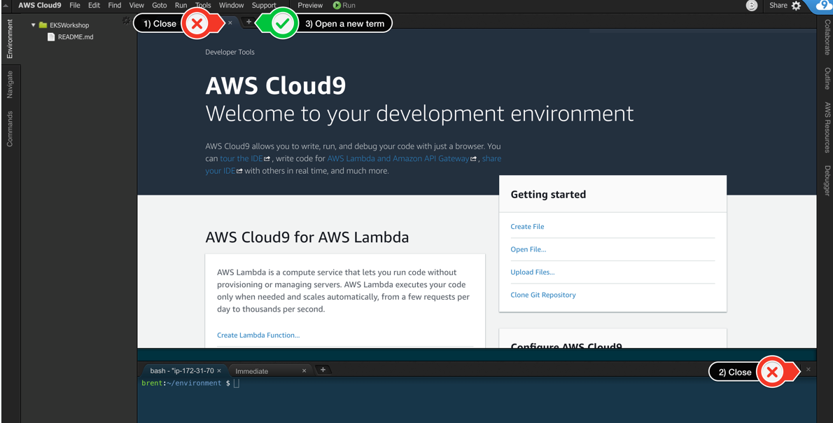Open the File menu
This screenshot has height=423, width=833.
[75, 6]
